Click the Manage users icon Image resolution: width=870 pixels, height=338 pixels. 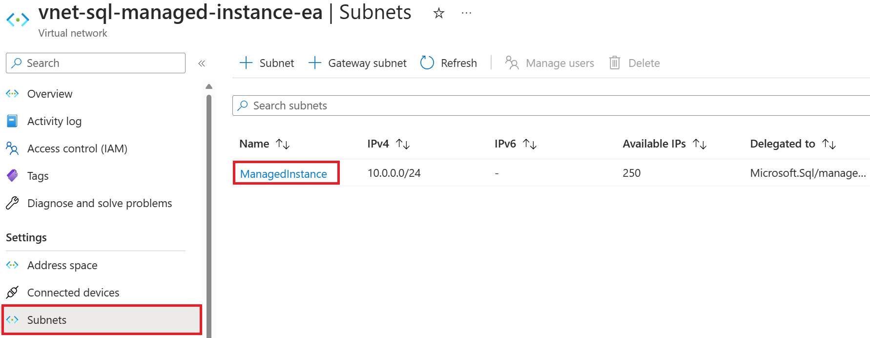click(x=512, y=63)
